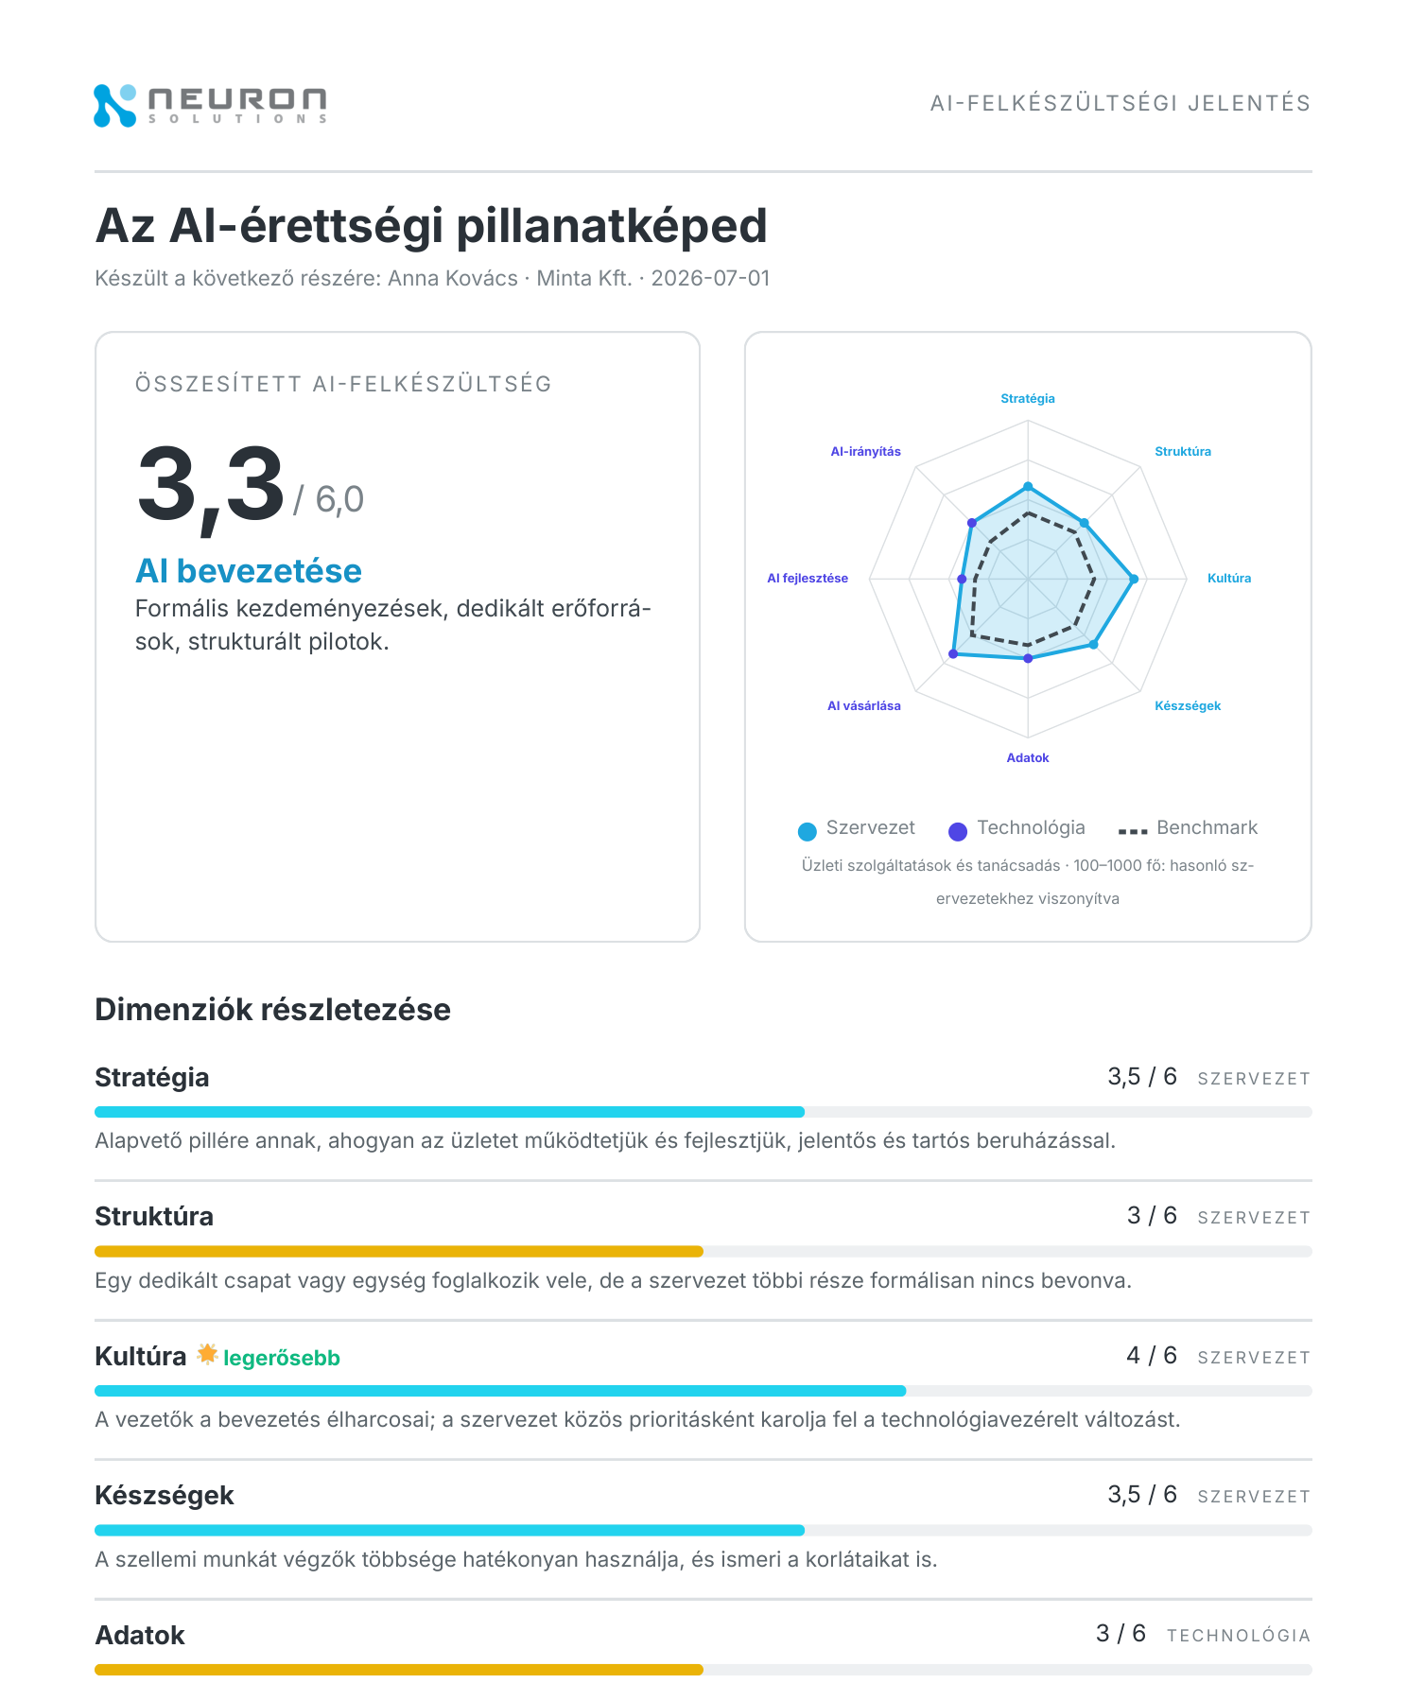Viewport: 1407px width, 1683px height.
Task: Click the Benchmark dashed line legend
Action: pos(1133,831)
